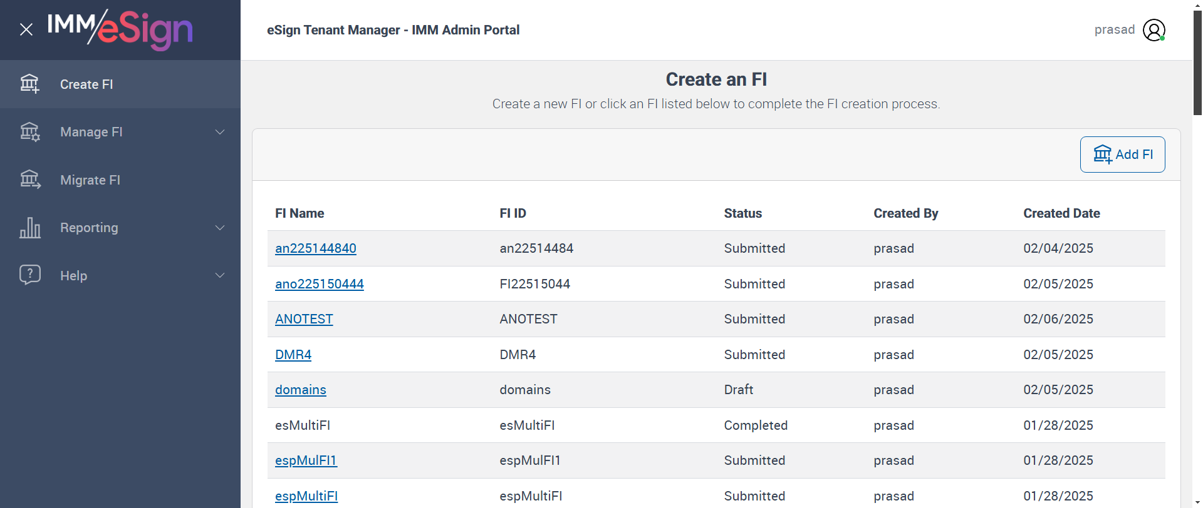Image resolution: width=1203 pixels, height=508 pixels.
Task: Open the DMR4 FI link
Action: point(293,355)
